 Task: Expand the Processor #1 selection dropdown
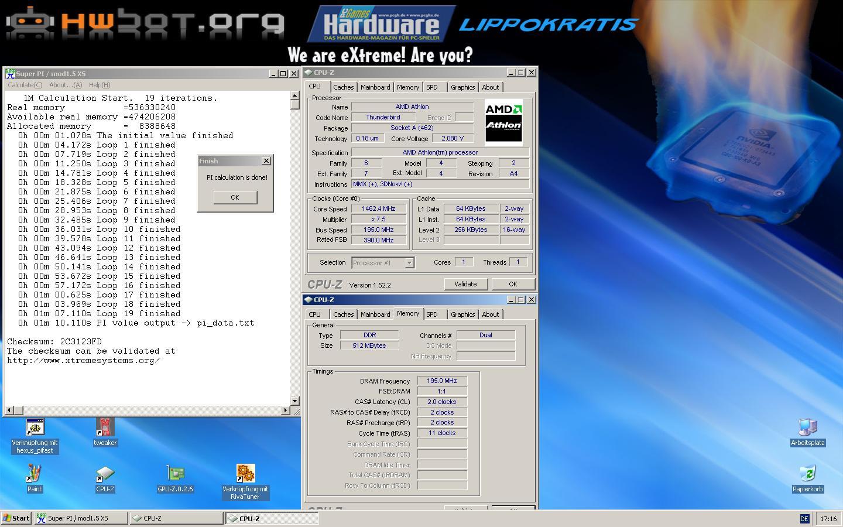410,263
